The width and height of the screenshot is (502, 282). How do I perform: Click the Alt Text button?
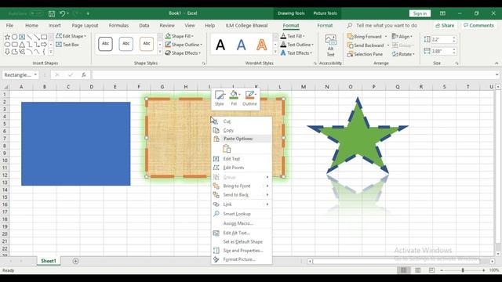[x=330, y=45]
